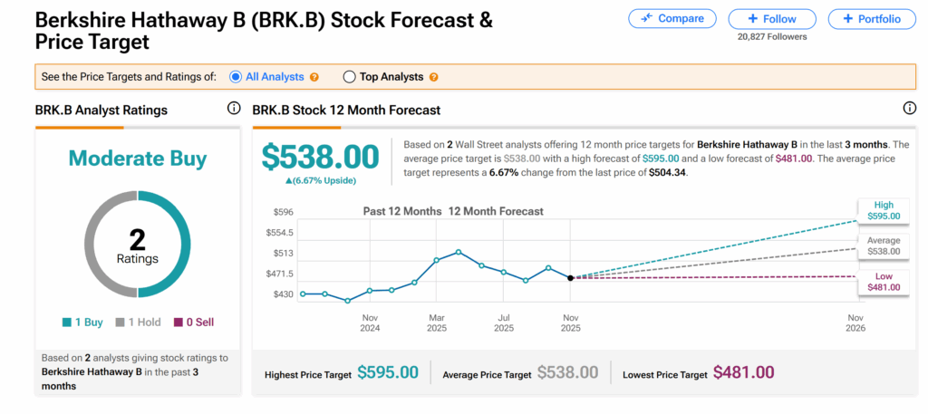Select the Top Analysts radio button
Viewport: 928px width, 414px height.
coord(349,77)
